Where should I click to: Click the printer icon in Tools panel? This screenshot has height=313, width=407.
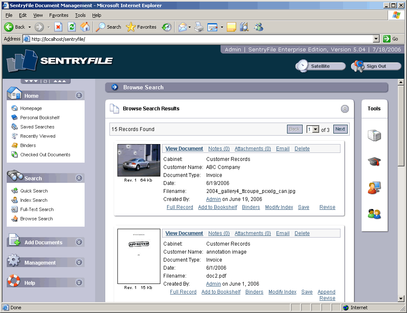click(x=374, y=135)
